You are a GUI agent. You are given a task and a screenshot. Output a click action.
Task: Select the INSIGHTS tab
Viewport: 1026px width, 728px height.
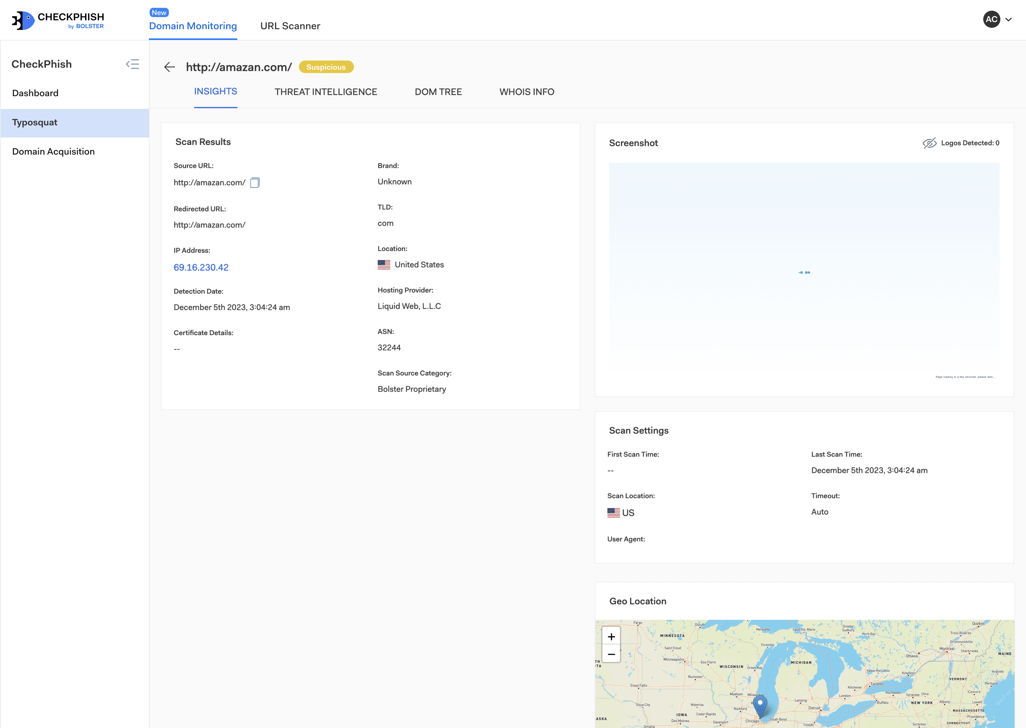(x=216, y=92)
